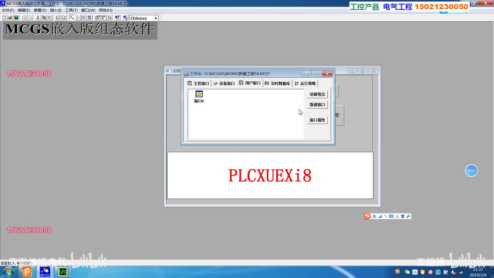The height and width of the screenshot is (278, 494).
Task: Click the context help arrow-question icon
Action: pos(117,18)
